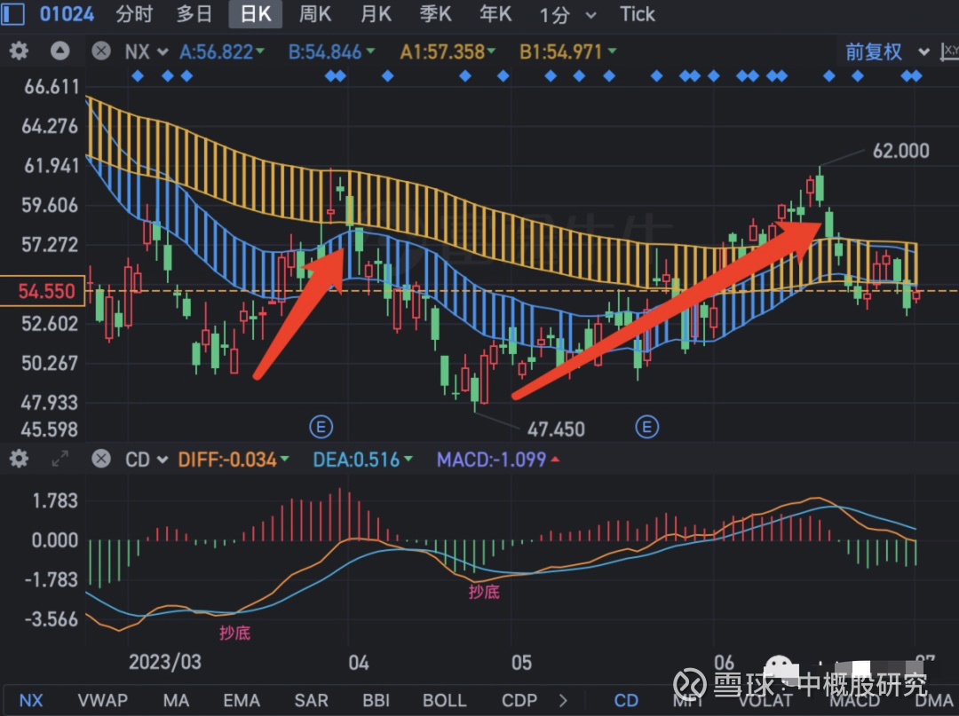
Task: Open the MACD panel settings gear
Action: point(19,459)
